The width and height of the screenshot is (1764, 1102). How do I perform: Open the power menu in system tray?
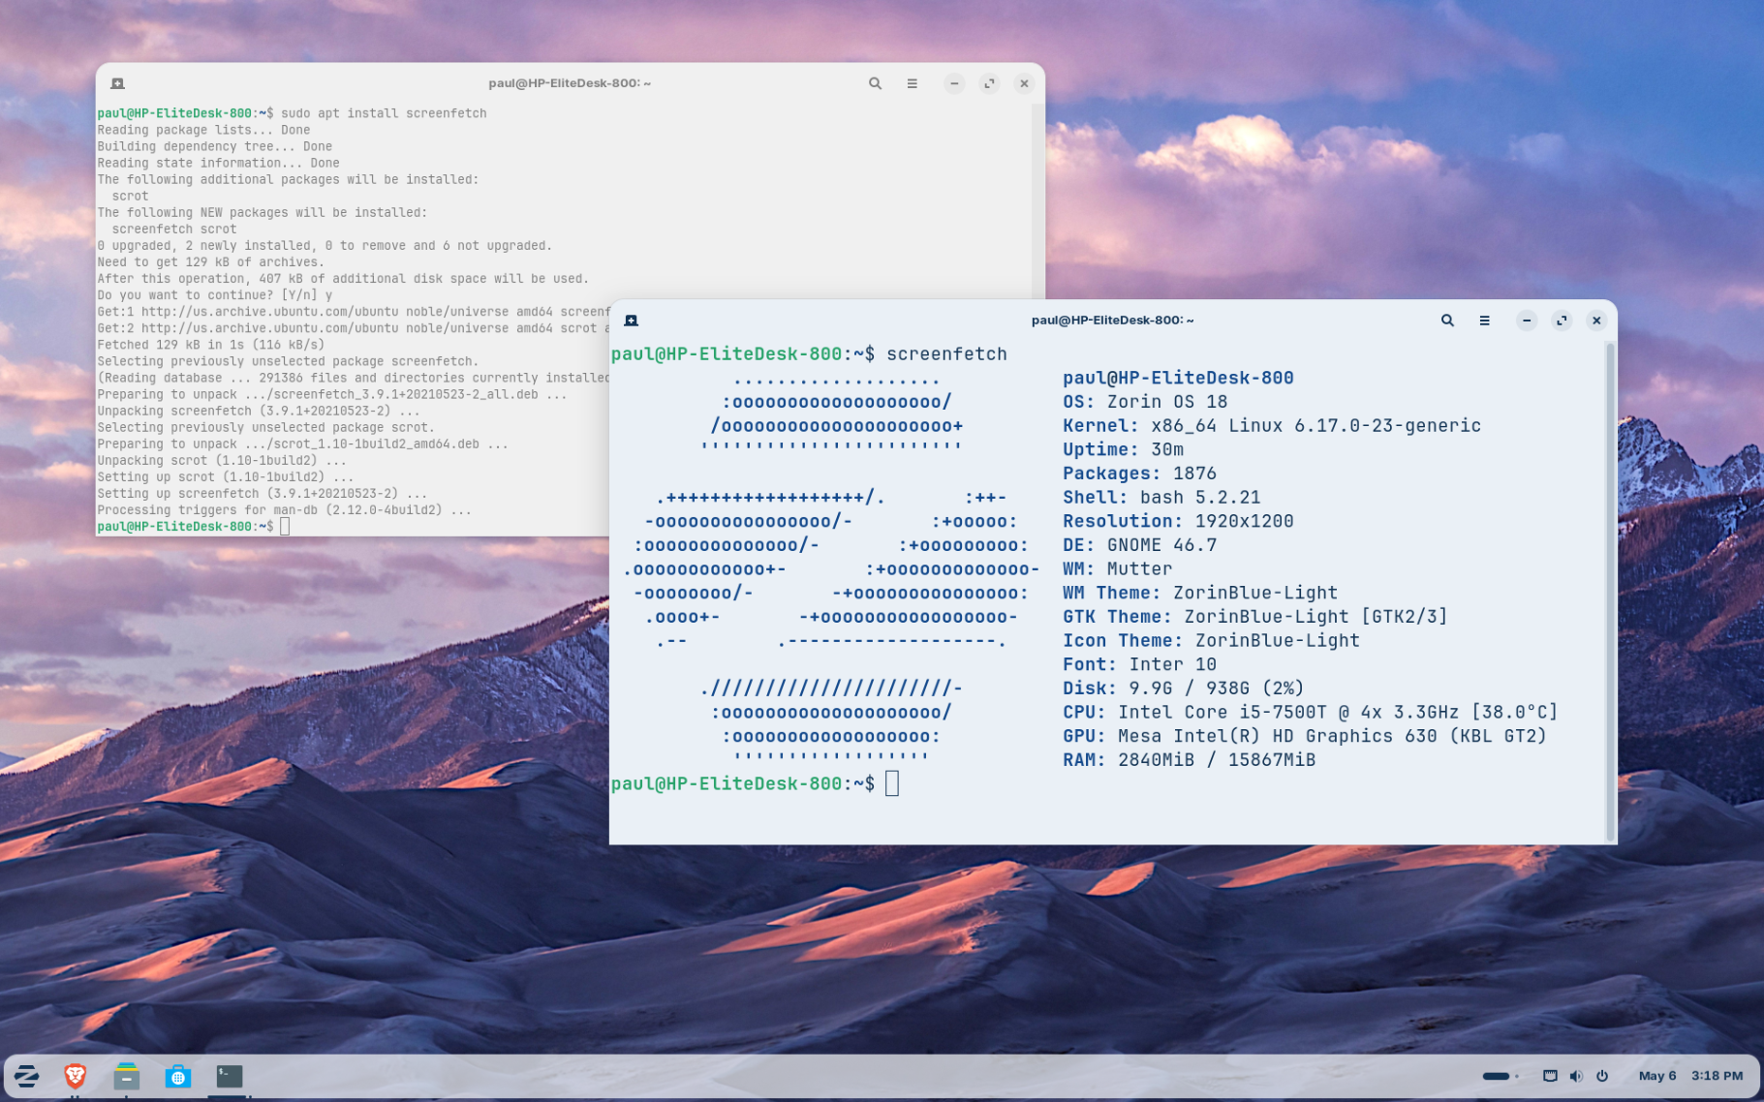(1602, 1076)
